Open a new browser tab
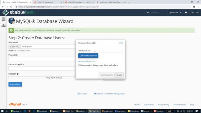This screenshot has width=201, height=113. pyautogui.click(x=129, y=2)
